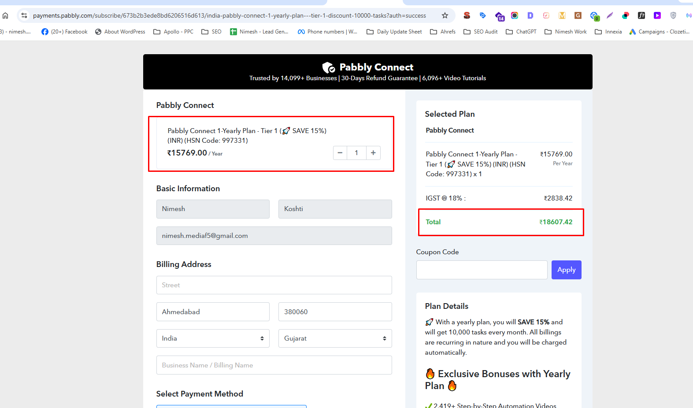Open the colorful camera lens extension
This screenshot has width=693, height=408.
(515, 15)
